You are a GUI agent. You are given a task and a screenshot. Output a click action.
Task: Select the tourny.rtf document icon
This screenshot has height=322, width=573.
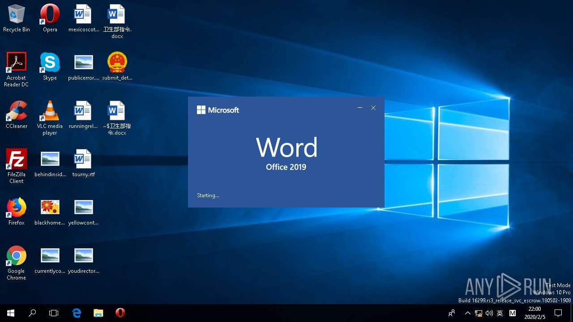(83, 163)
